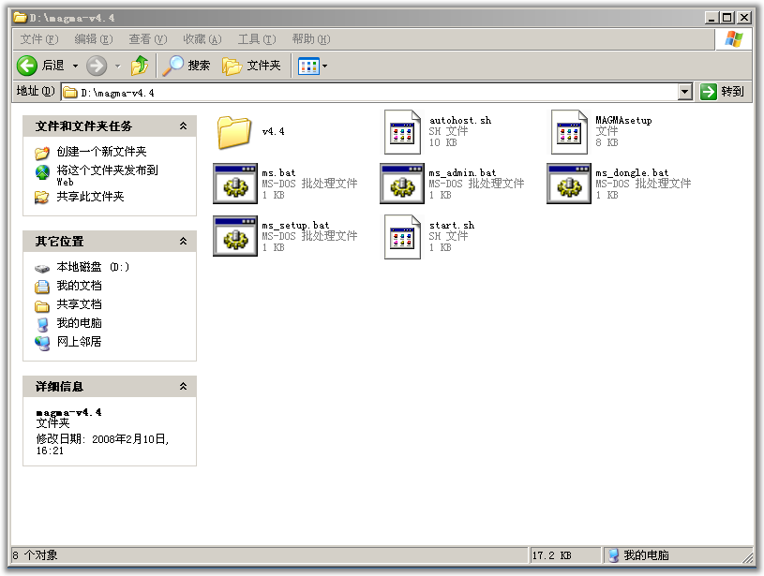Image resolution: width=764 pixels, height=576 pixels.
Task: Open the Help (帮助) menu
Action: click(x=311, y=39)
